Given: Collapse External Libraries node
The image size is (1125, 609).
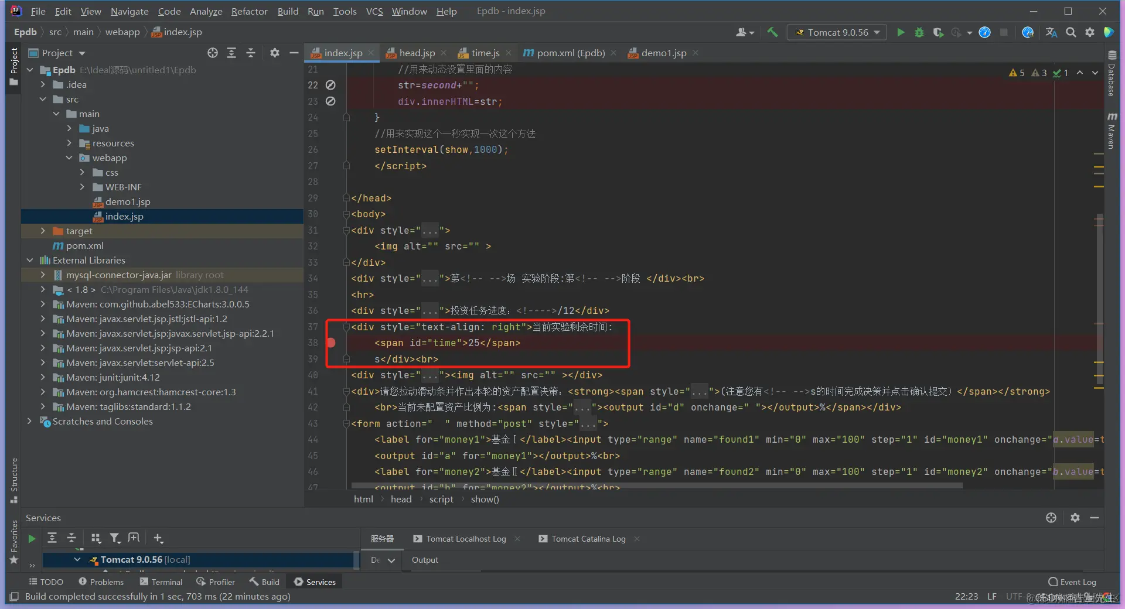Looking at the screenshot, I should [x=30, y=261].
